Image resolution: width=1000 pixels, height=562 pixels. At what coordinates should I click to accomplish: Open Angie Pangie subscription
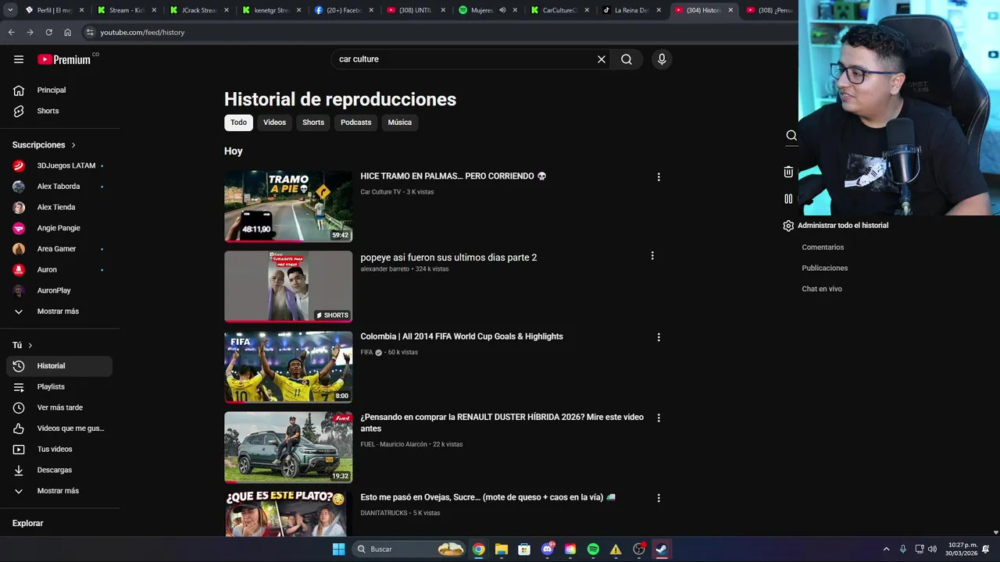pos(59,228)
